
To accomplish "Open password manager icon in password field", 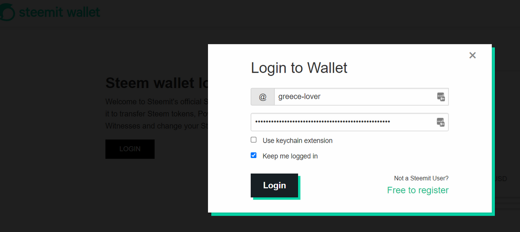I will (x=441, y=122).
